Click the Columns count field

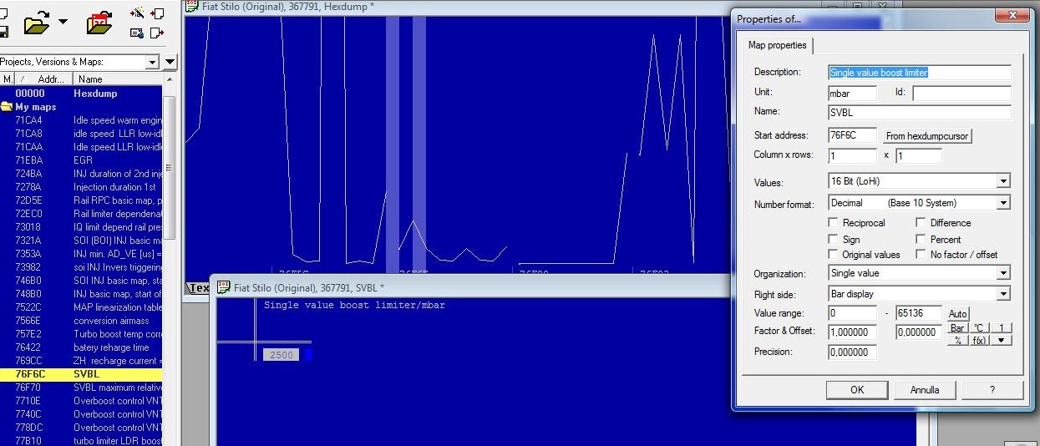(852, 155)
